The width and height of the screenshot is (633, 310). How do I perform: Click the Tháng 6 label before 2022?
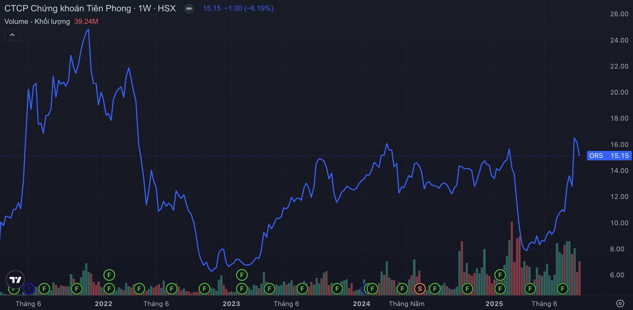tap(28, 304)
